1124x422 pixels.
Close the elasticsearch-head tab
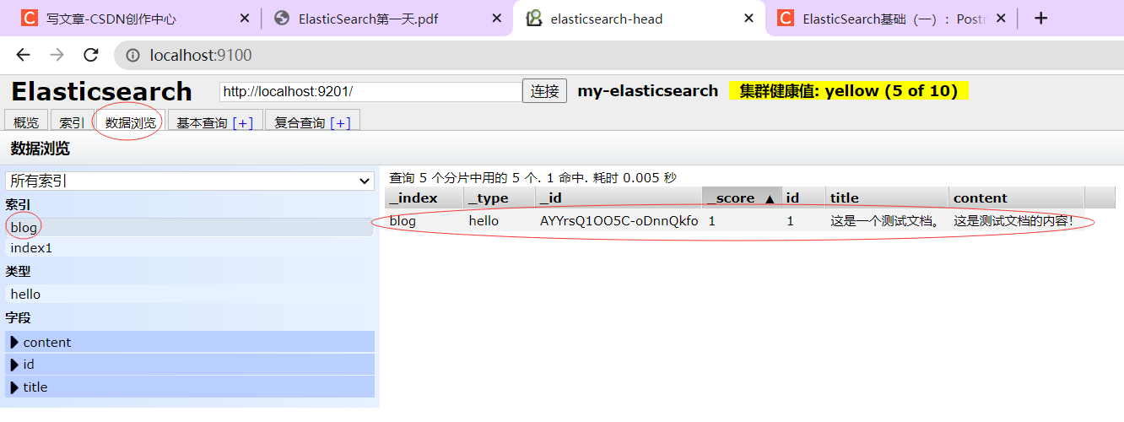click(x=748, y=19)
